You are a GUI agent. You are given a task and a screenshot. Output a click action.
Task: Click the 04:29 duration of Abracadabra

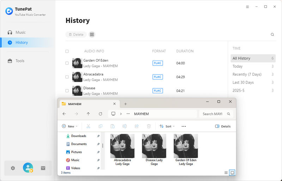(x=180, y=77)
